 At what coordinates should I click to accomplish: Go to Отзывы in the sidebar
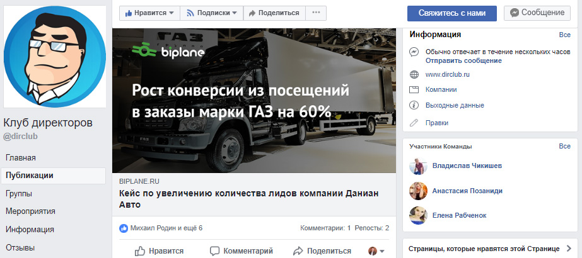[20, 247]
